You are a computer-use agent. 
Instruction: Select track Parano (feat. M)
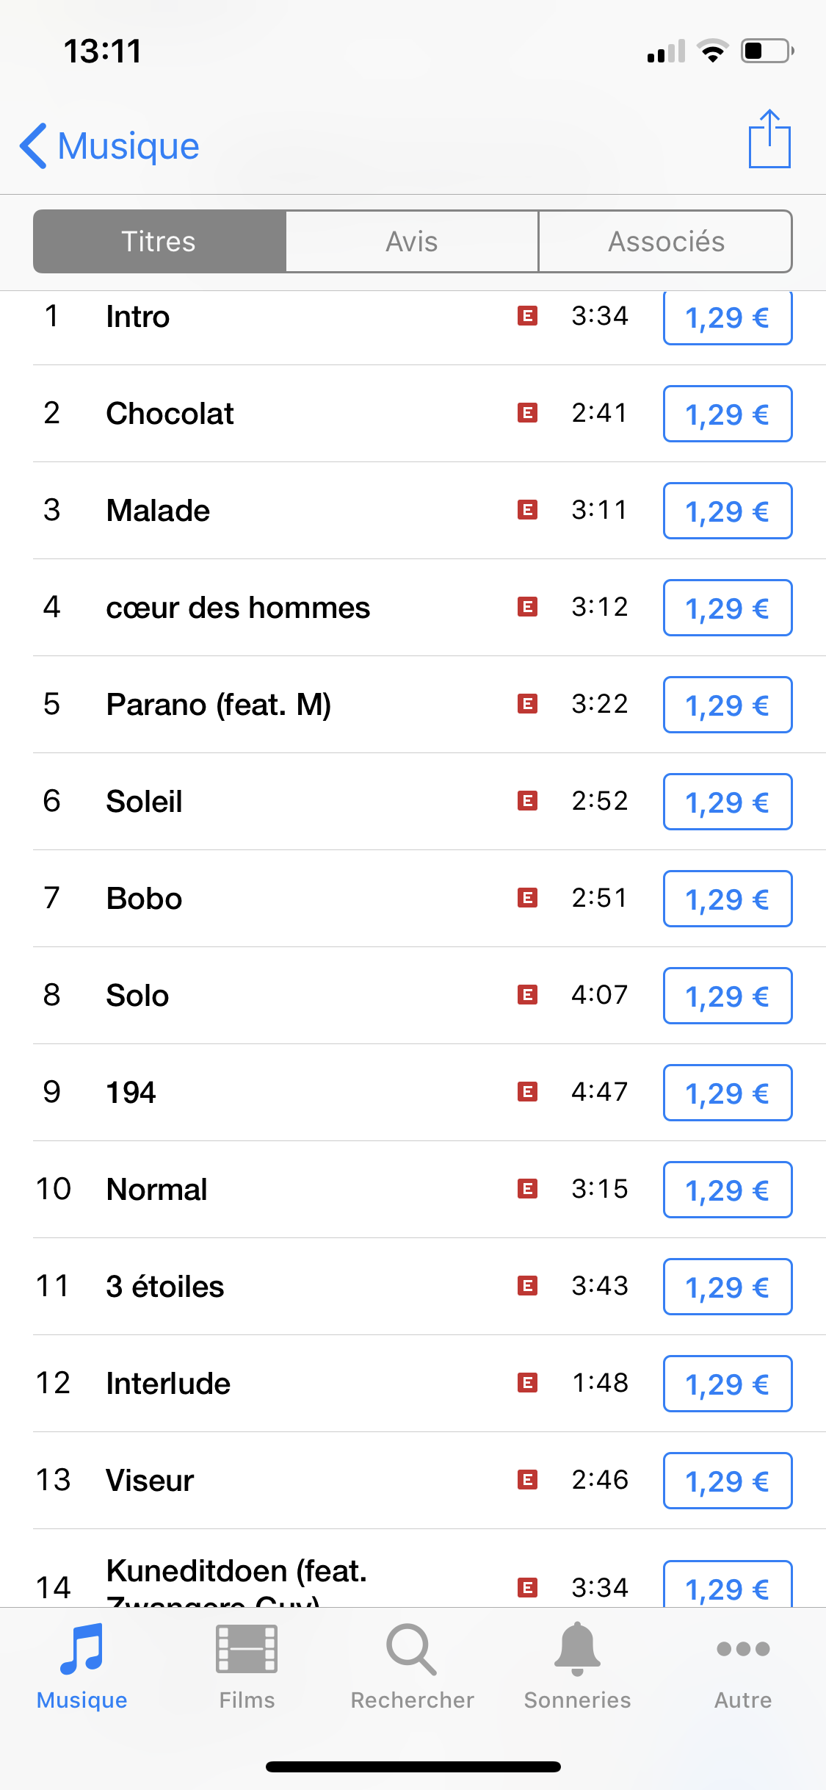click(x=219, y=705)
